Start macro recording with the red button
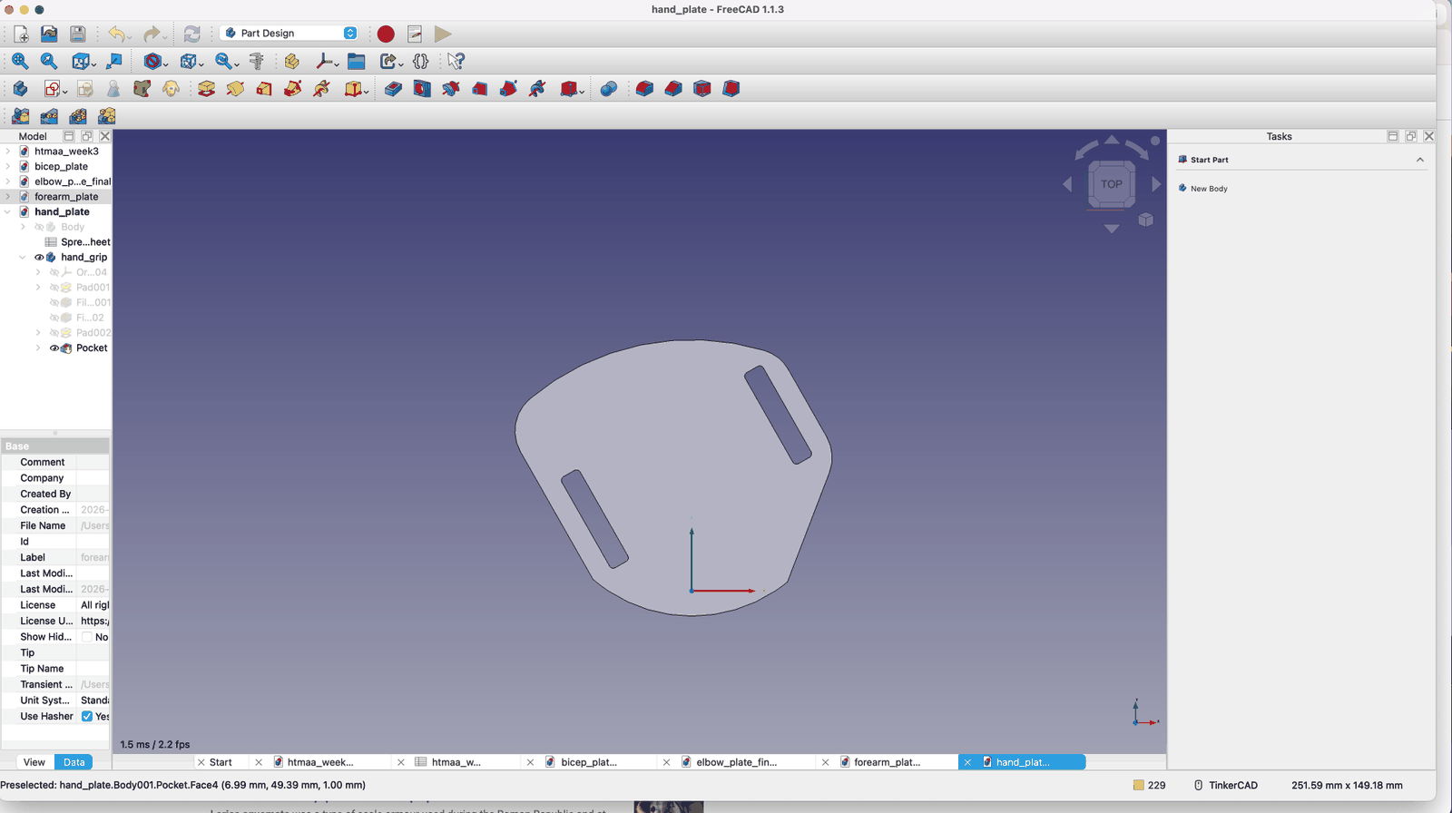1452x813 pixels. point(386,34)
